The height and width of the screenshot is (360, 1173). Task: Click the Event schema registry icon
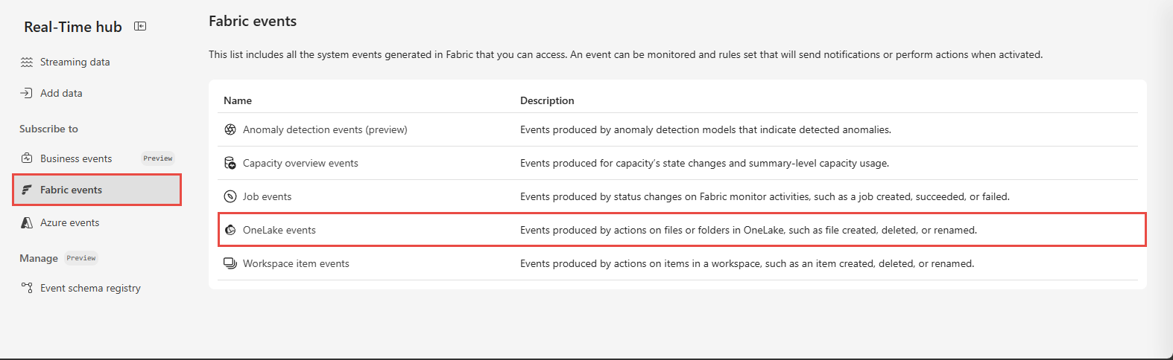[x=27, y=288]
